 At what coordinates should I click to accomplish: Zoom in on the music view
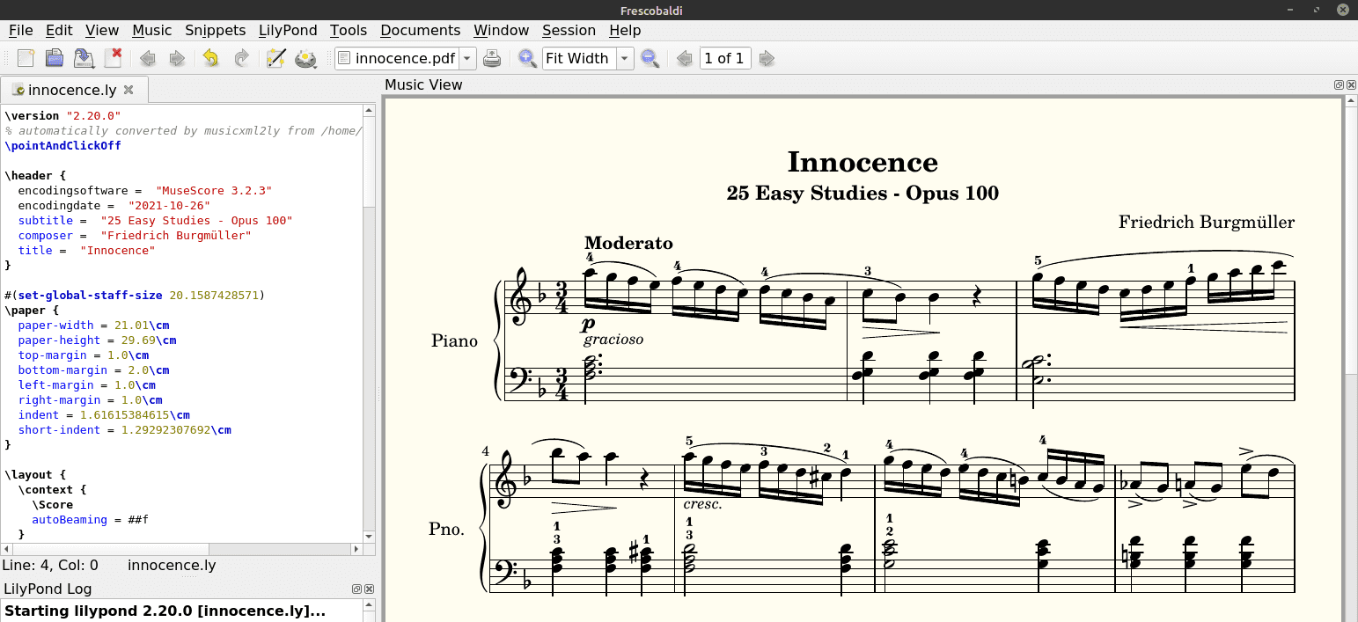pos(527,58)
